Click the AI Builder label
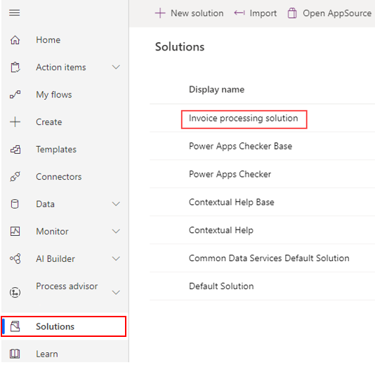375x365 pixels. (55, 258)
